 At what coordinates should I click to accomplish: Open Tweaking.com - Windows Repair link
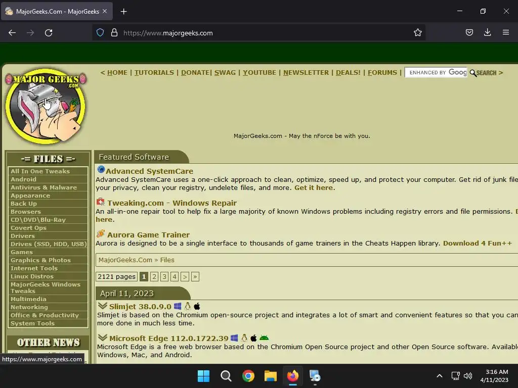coord(172,203)
